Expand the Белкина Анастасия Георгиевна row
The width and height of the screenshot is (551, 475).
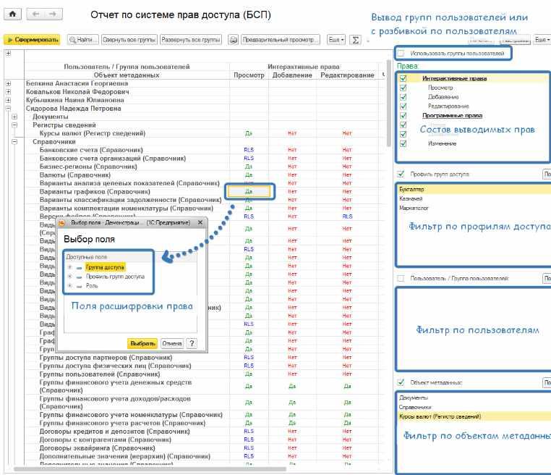tap(9, 84)
